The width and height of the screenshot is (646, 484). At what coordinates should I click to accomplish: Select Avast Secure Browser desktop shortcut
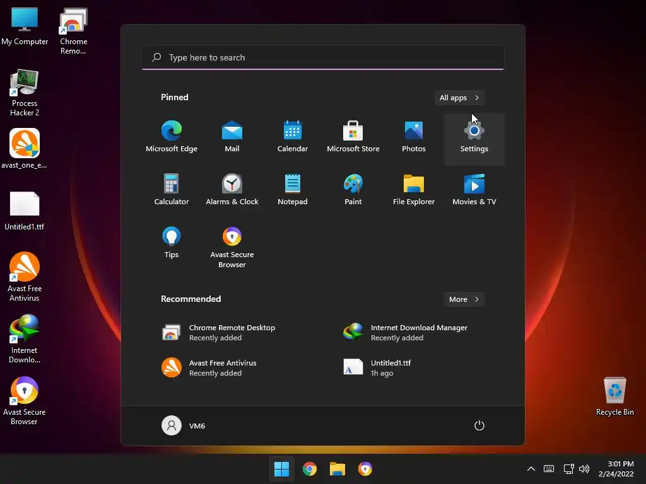pyautogui.click(x=25, y=400)
